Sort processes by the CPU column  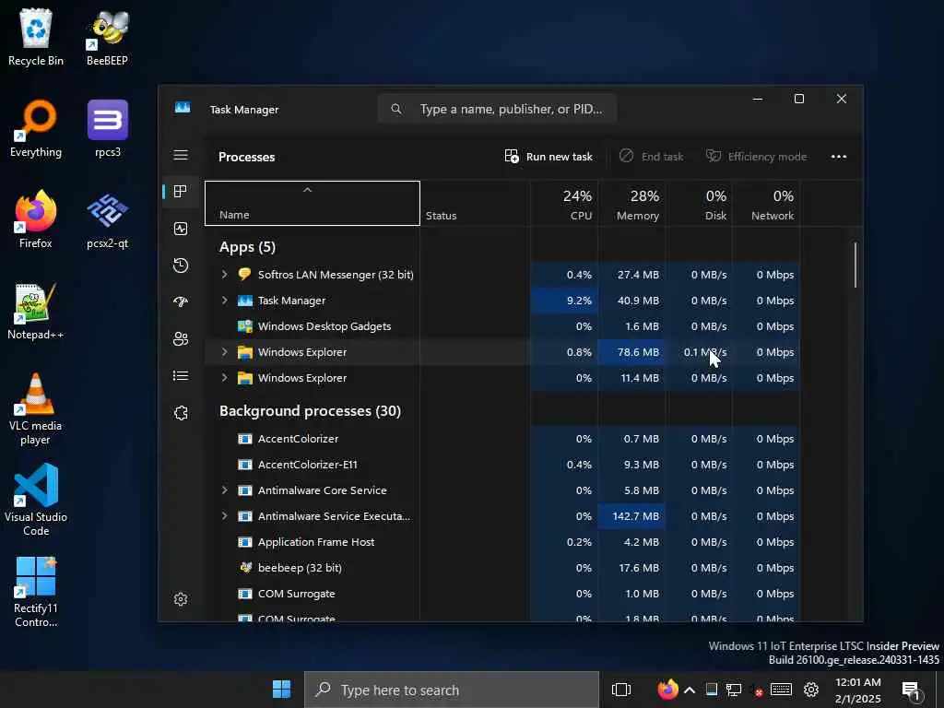564,204
